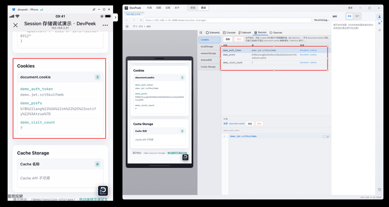Click the element inspector pointer icon in DevTools
Screen dimensions: 389x207
[201, 33]
